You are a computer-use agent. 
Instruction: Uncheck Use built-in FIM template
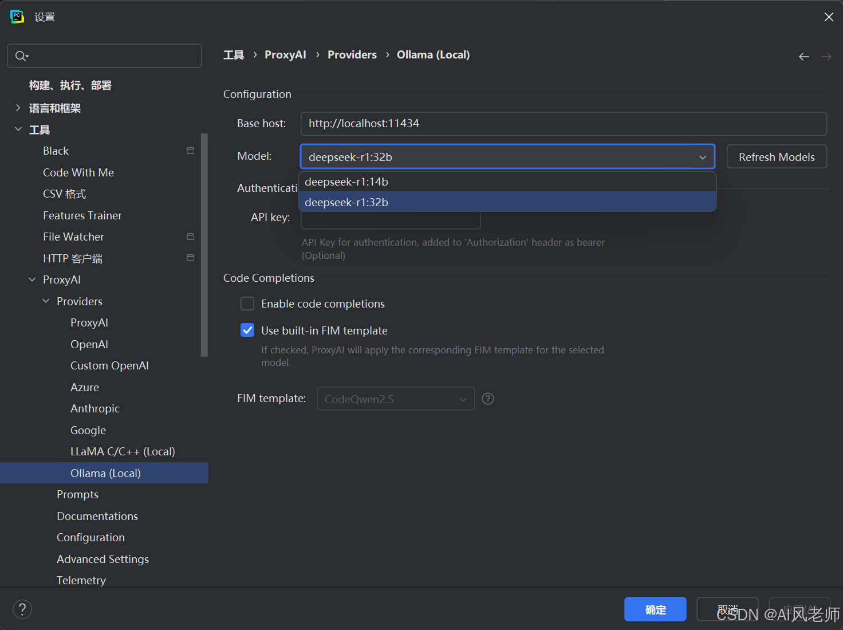click(x=247, y=330)
